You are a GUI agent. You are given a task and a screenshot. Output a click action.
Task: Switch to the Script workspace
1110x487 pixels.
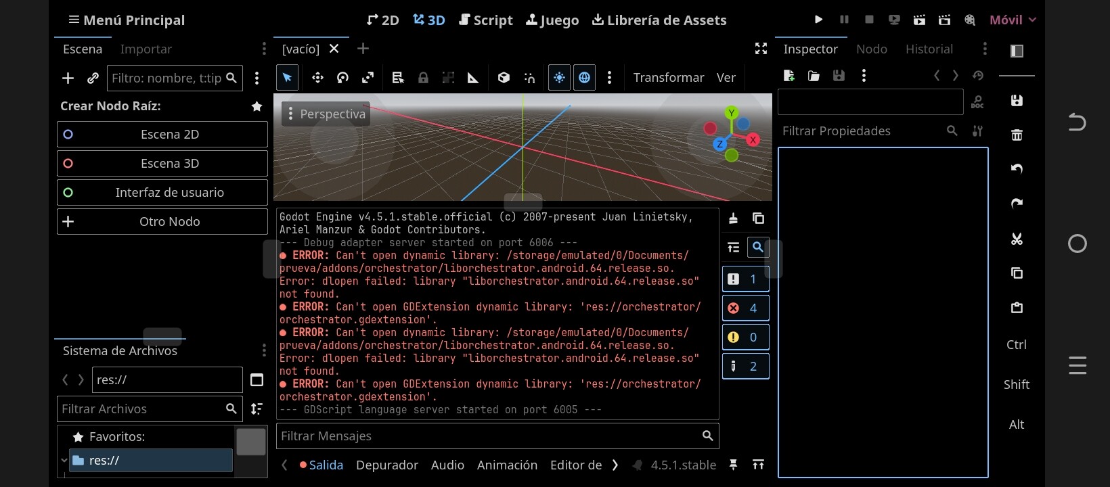(x=485, y=20)
